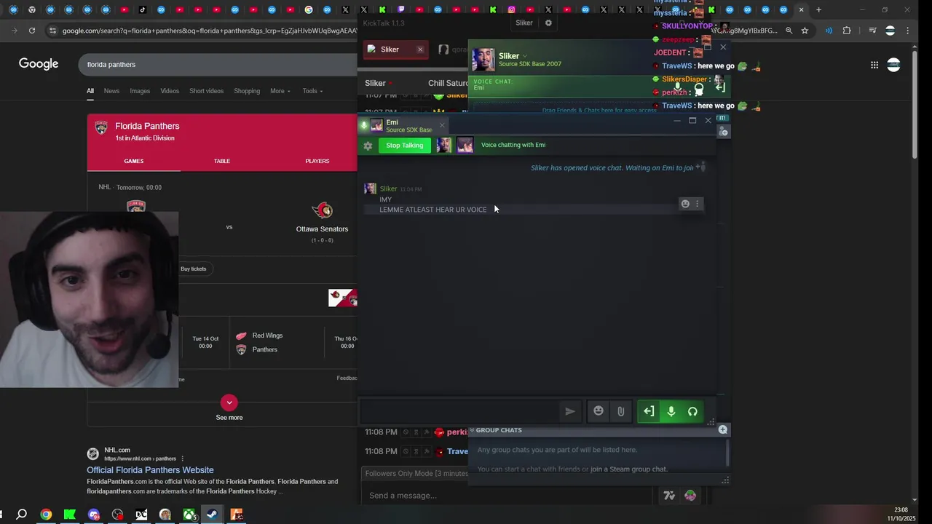This screenshot has height=524, width=932.
Task: Click add friend to chat icon
Action: point(723,132)
